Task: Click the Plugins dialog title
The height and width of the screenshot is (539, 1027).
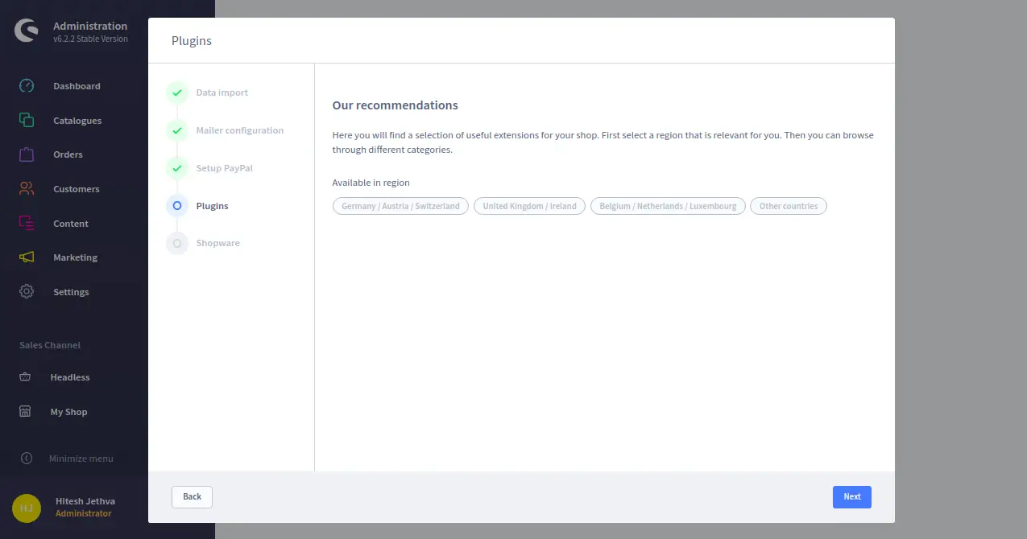Action: tap(192, 40)
